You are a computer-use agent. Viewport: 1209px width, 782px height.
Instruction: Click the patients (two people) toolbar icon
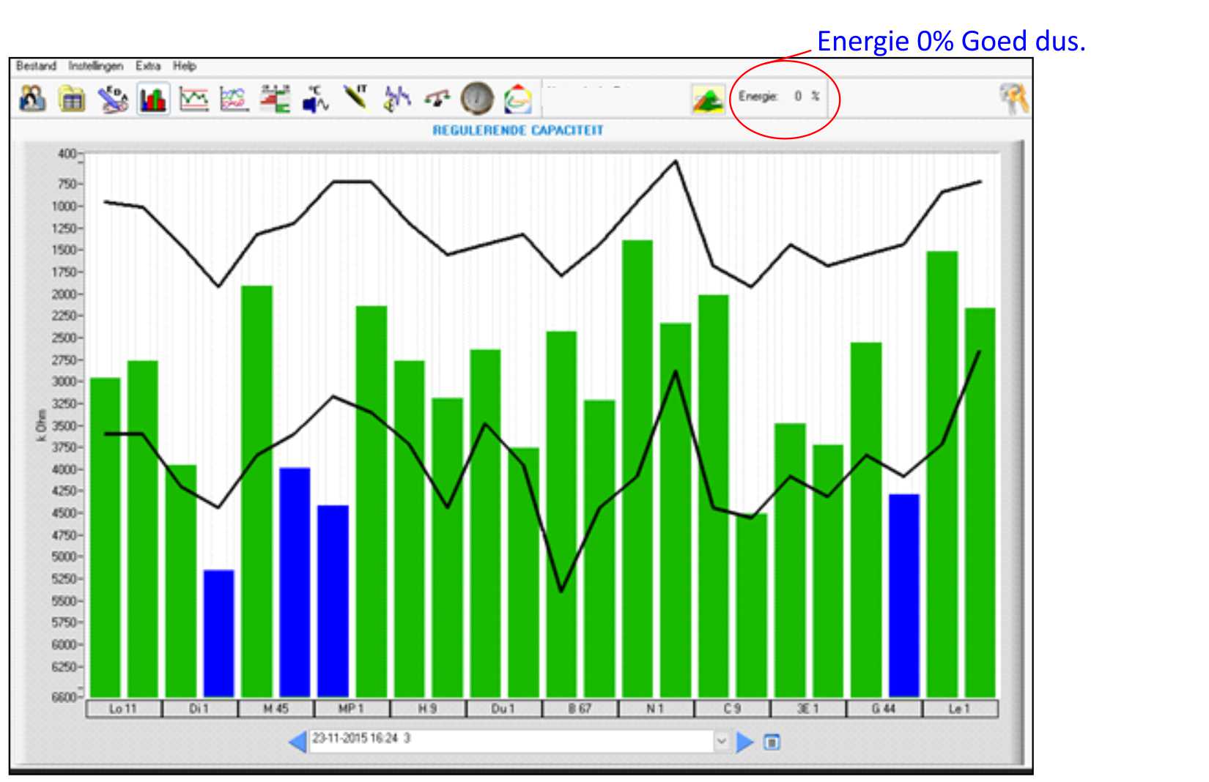click(32, 98)
